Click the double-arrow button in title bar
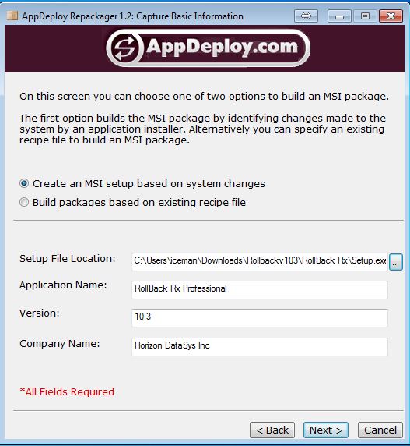Image resolution: width=410 pixels, height=446 pixels. coord(306,16)
